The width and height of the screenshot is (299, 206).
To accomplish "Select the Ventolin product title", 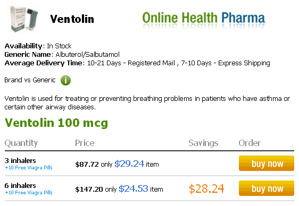I will point(72,19).
